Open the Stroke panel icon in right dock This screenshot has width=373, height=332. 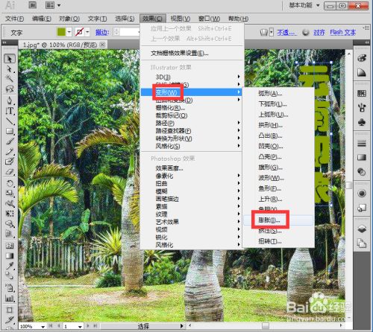[362, 143]
